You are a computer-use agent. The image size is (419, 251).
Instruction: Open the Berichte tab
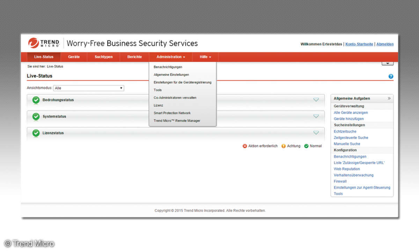[x=135, y=57]
